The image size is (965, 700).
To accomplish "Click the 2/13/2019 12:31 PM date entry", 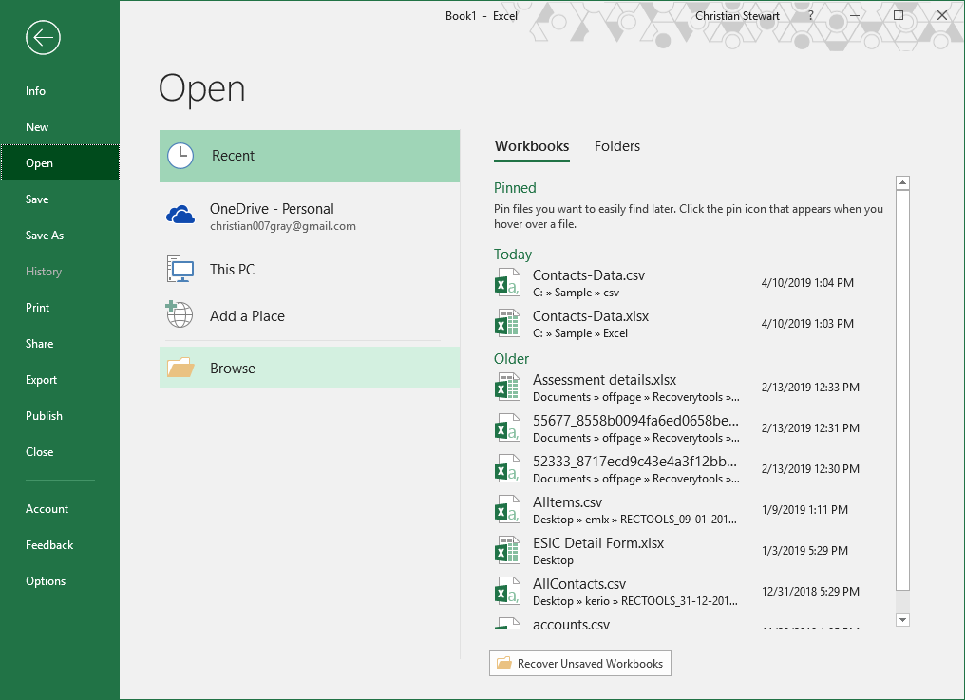I will 810,427.
